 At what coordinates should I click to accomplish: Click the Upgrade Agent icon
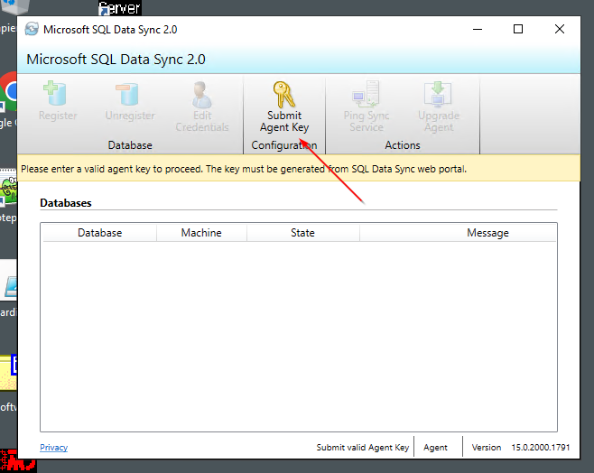point(438,94)
